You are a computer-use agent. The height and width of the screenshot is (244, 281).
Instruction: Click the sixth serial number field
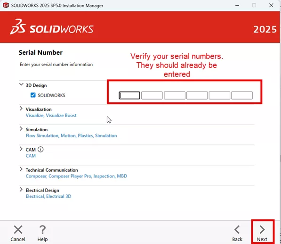pos(242,95)
